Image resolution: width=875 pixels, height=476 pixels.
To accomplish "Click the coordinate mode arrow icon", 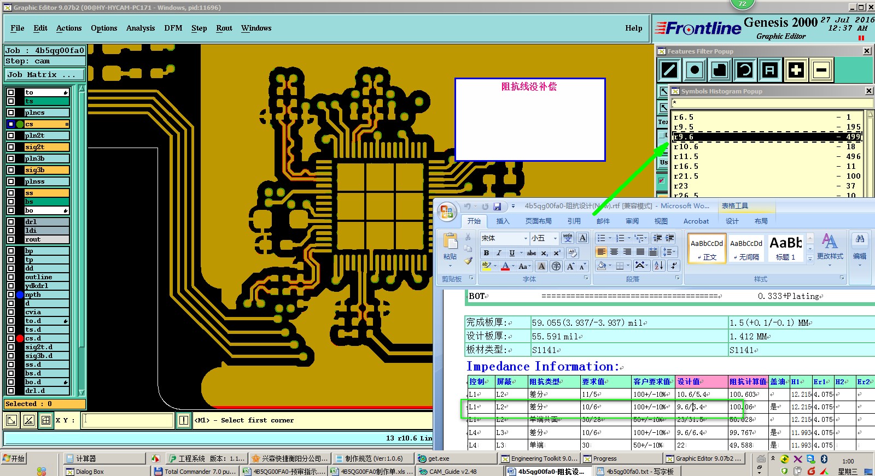I will (x=11, y=420).
